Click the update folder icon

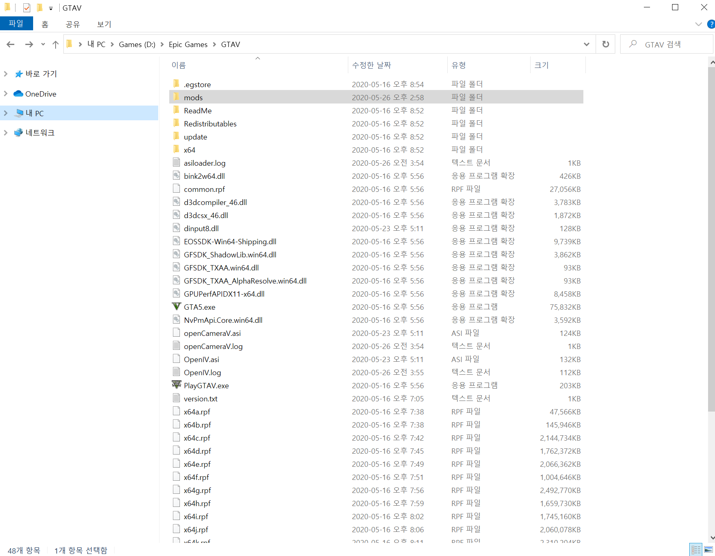(176, 136)
